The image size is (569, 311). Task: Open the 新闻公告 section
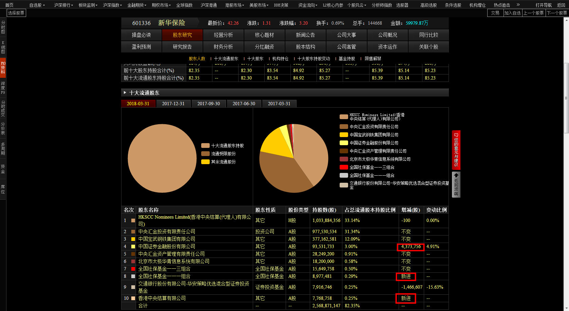pos(305,35)
